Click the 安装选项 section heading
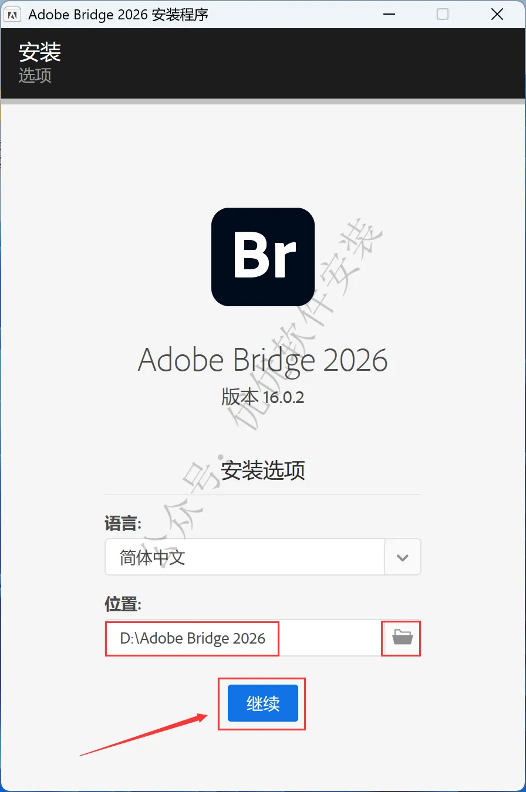 pyautogui.click(x=263, y=471)
